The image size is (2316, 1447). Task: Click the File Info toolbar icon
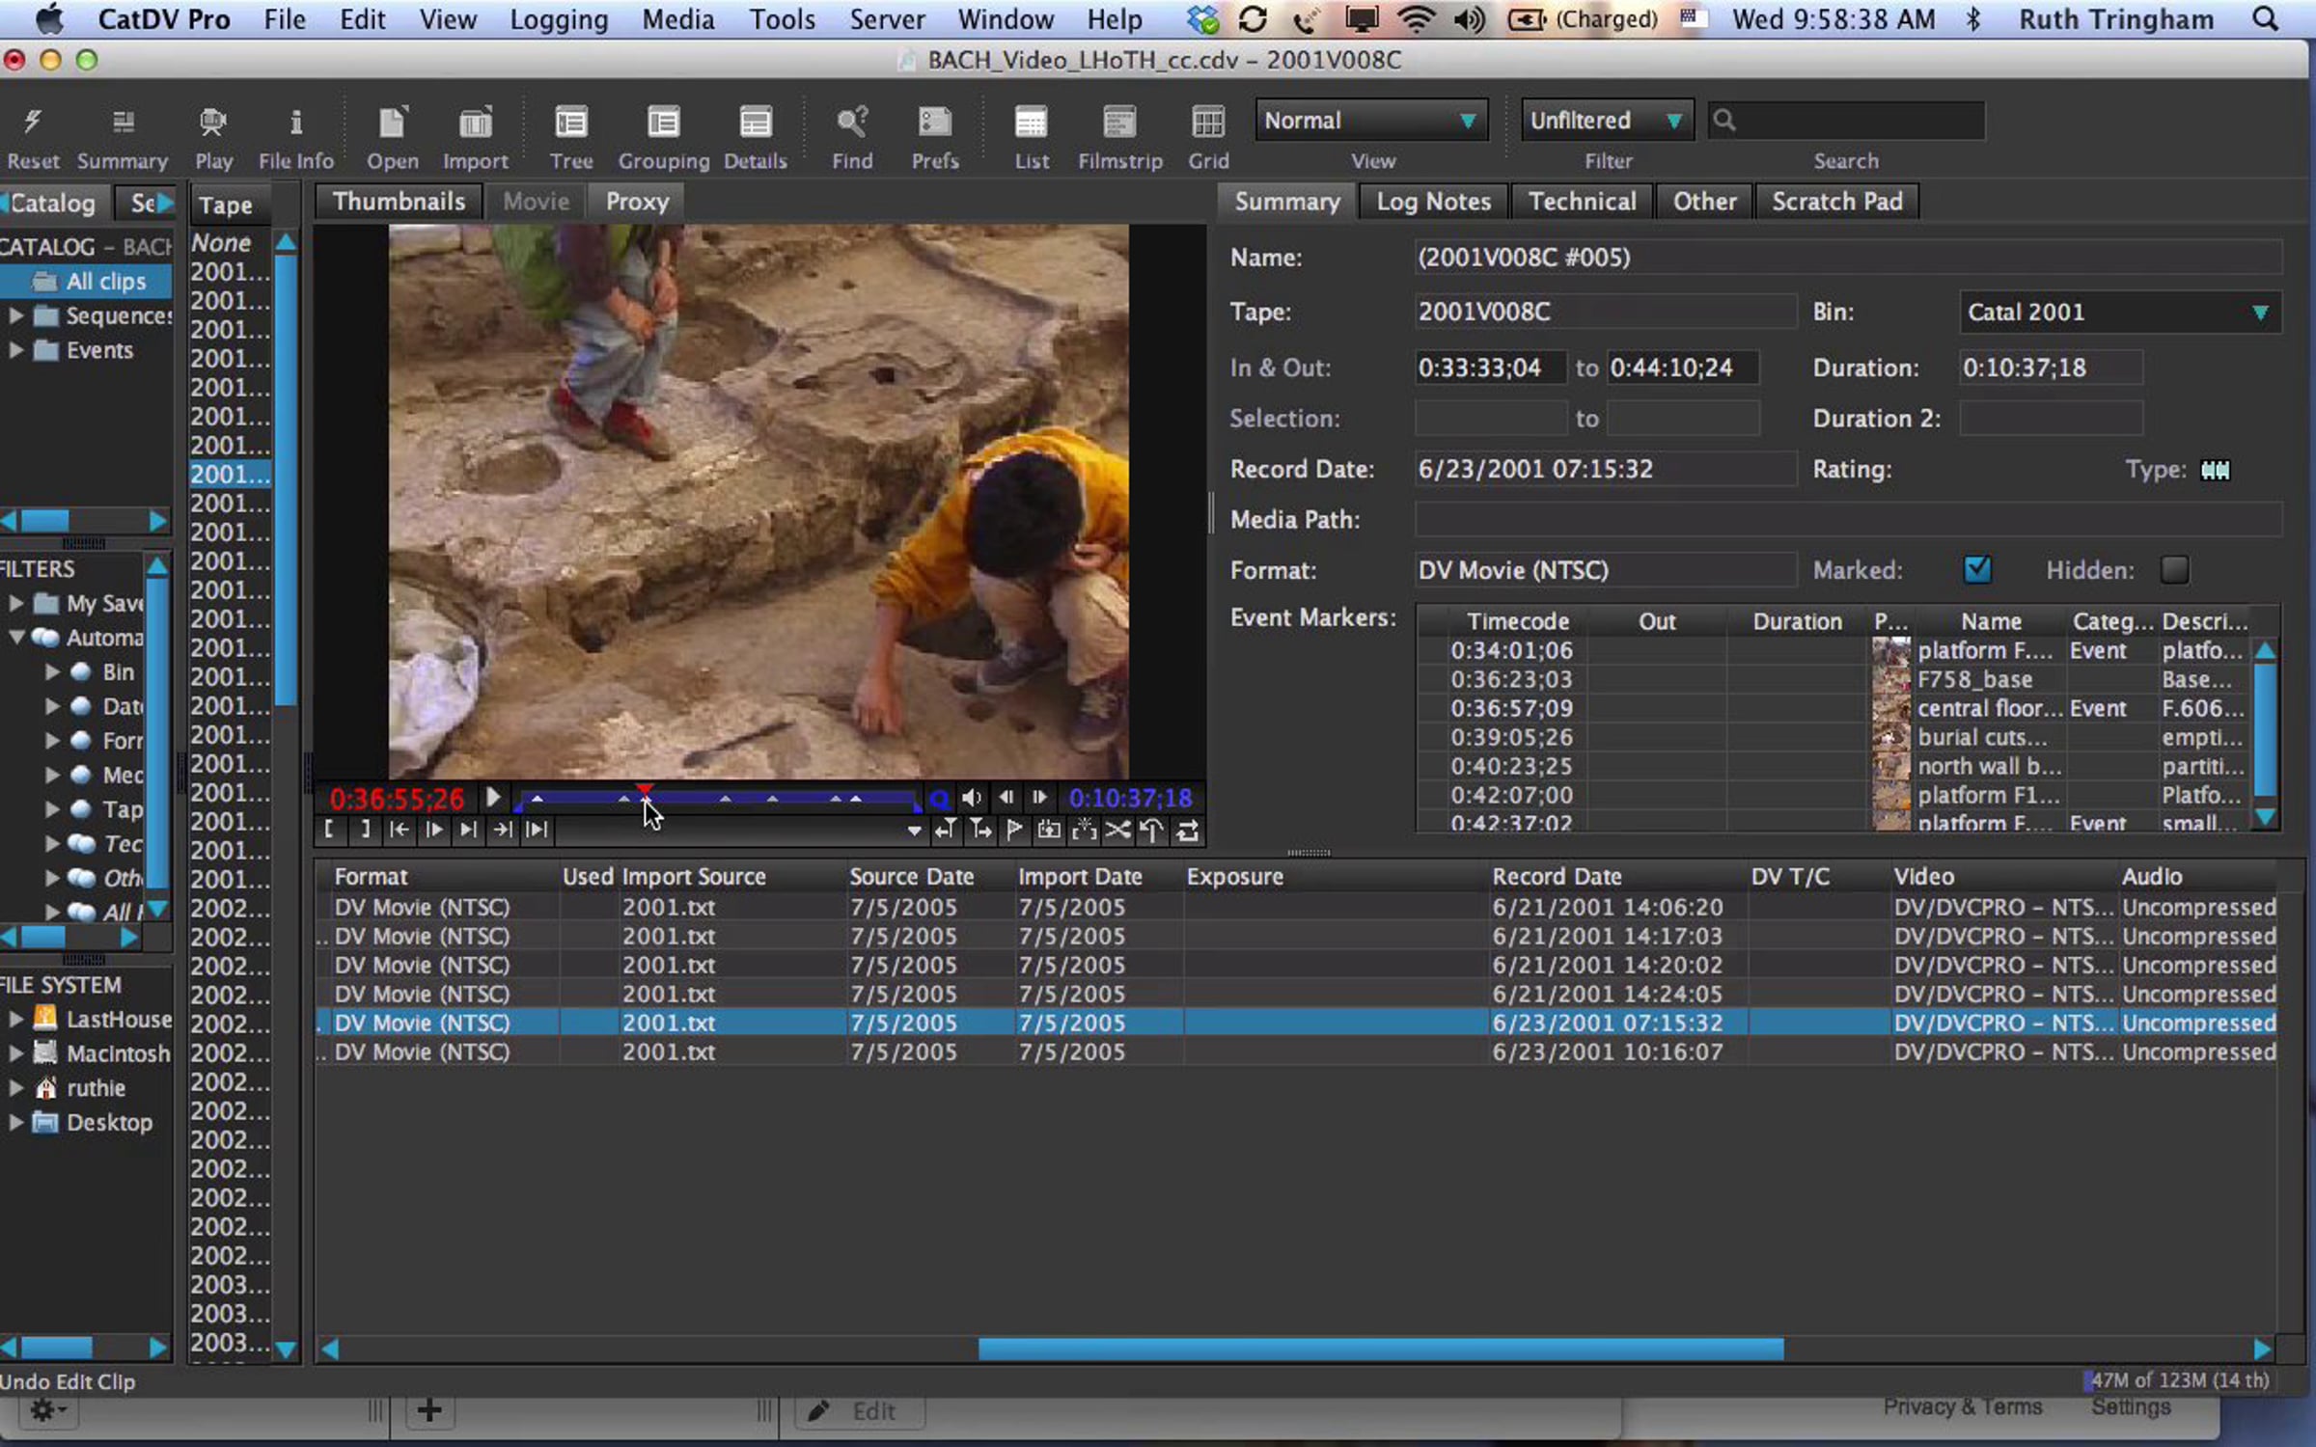[295, 123]
